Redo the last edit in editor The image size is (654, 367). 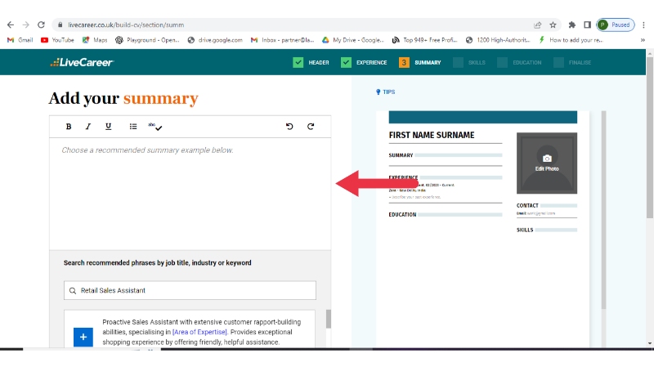click(x=311, y=127)
